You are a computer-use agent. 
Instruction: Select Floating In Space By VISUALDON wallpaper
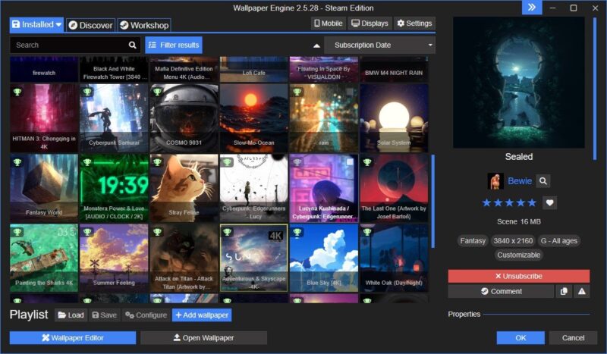click(324, 69)
